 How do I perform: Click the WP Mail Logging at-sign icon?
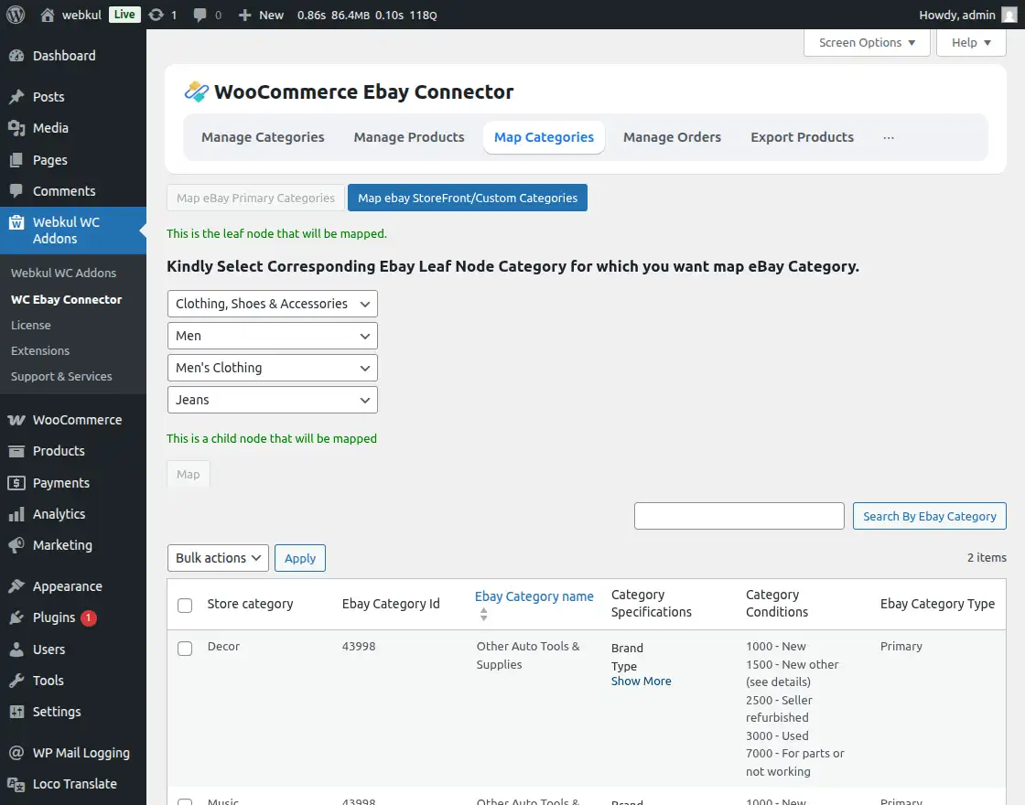pos(16,753)
